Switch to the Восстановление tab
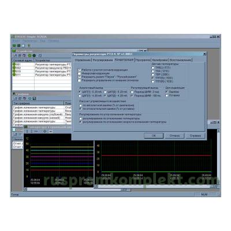The width and height of the screenshot is (231, 231). pos(180,60)
